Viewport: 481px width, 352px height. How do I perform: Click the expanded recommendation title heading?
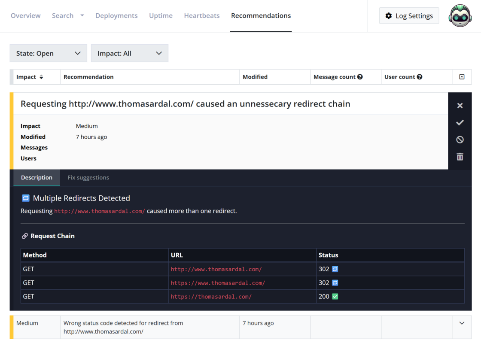(x=185, y=104)
